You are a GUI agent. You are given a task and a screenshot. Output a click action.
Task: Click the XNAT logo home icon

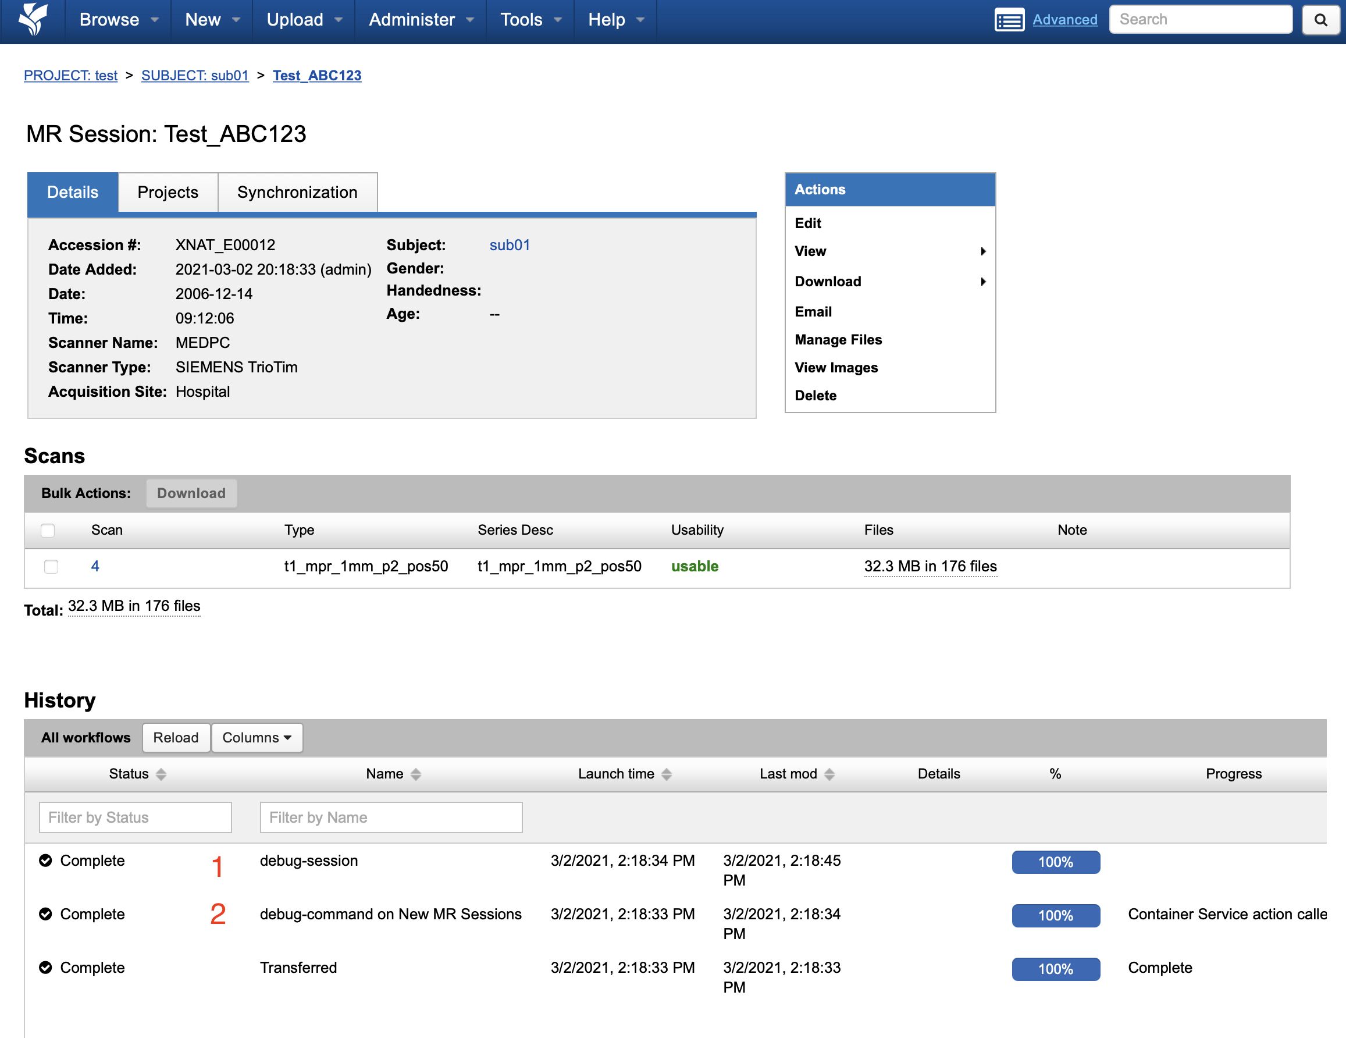pos(33,20)
